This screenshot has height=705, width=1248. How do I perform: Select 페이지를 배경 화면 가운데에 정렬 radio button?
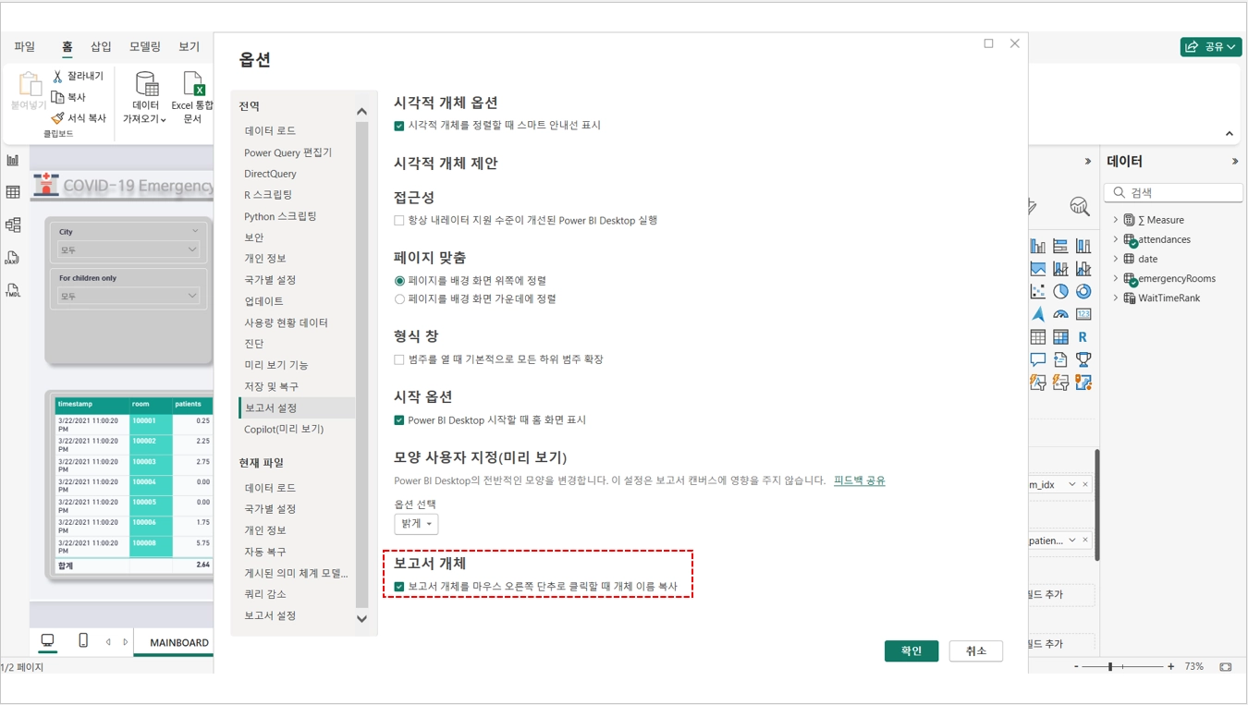pyautogui.click(x=399, y=299)
